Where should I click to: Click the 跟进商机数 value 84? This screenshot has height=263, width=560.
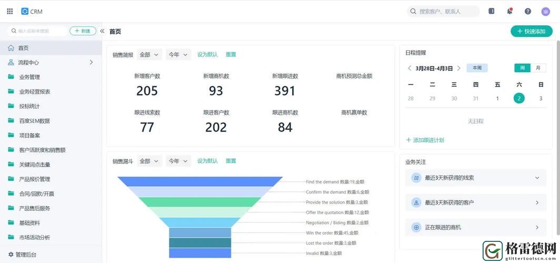[285, 127]
